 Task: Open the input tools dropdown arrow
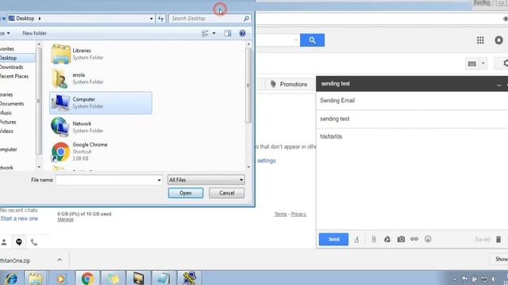click(483, 63)
